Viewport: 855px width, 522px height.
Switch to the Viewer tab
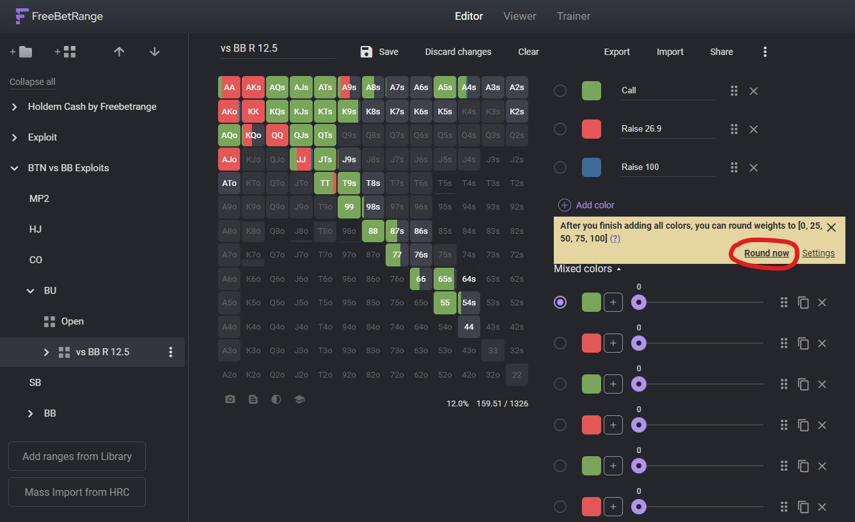coord(519,16)
